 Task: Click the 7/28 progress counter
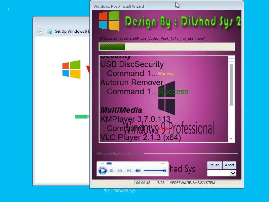click(x=161, y=183)
